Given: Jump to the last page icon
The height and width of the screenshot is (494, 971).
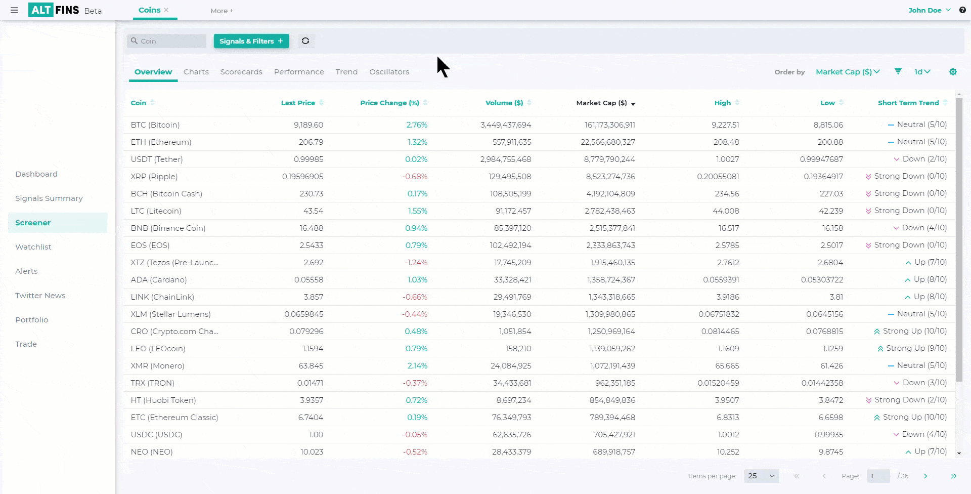Looking at the screenshot, I should [953, 476].
